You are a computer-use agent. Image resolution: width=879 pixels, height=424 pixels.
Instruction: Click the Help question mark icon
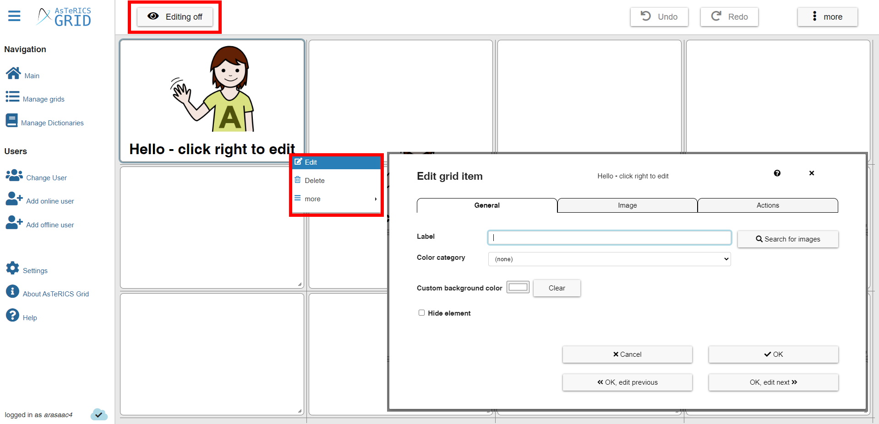(12, 315)
